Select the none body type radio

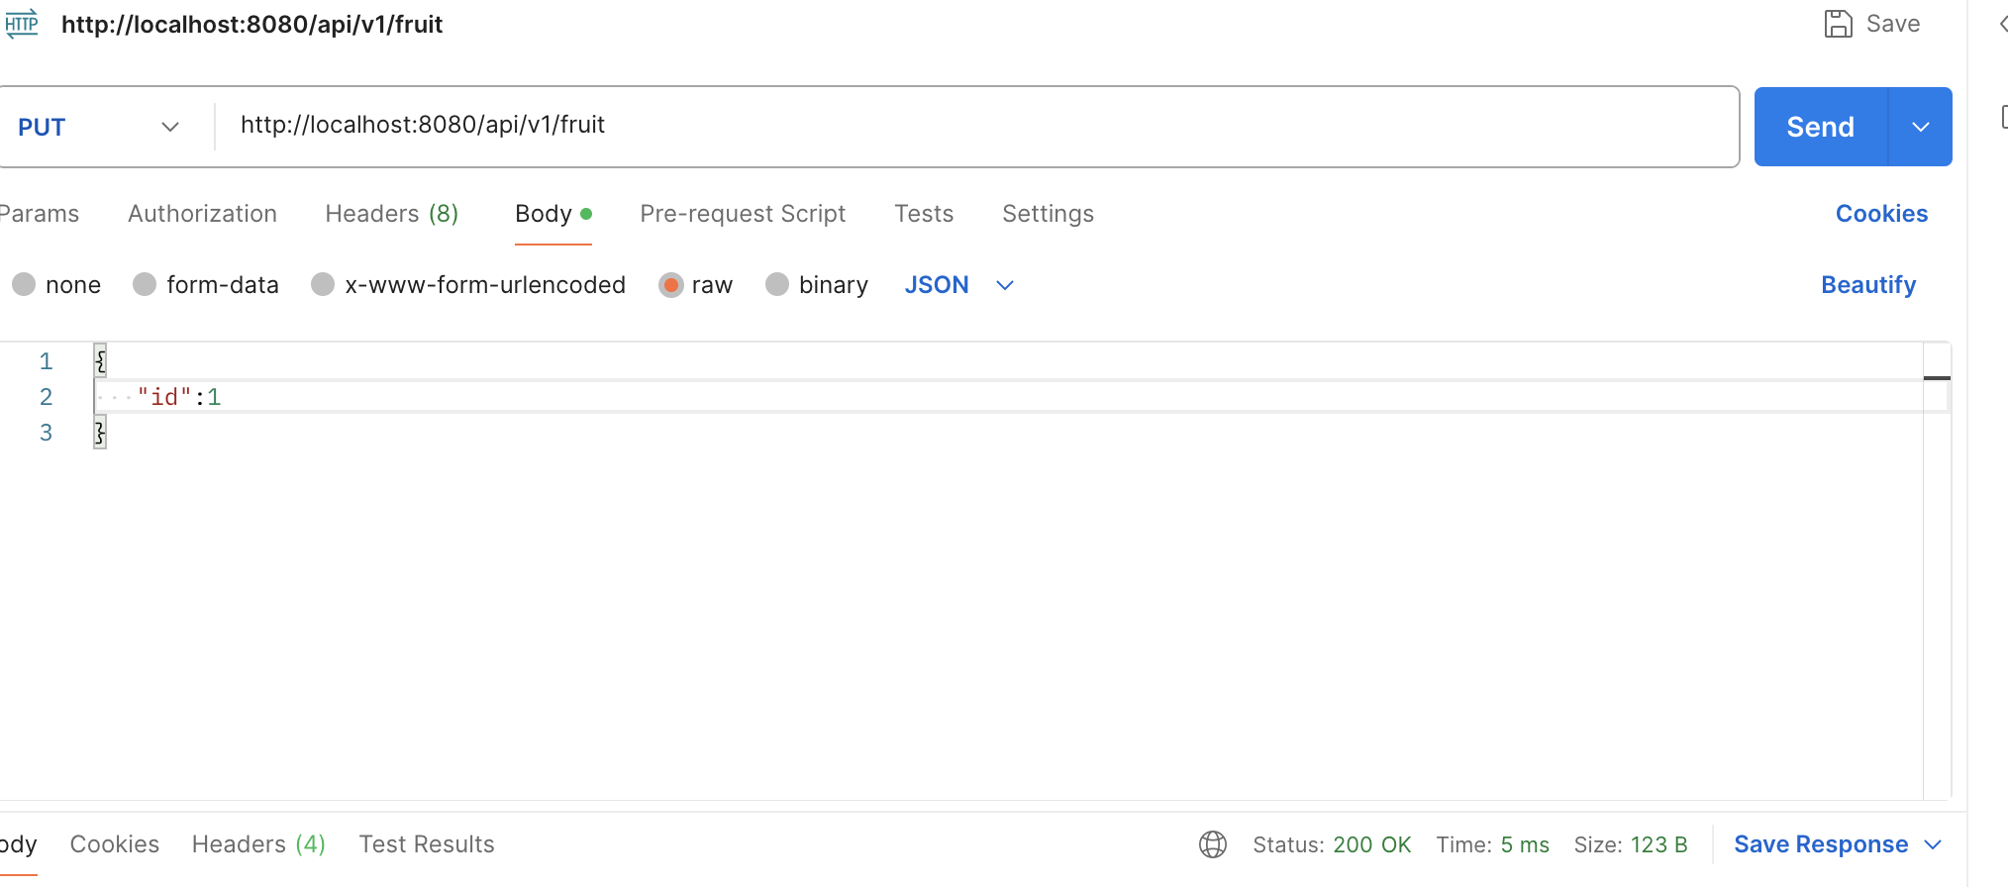24,285
